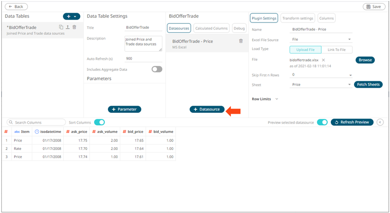The width and height of the screenshot is (390, 213).
Task: Delete the BidOfferTrade - Price datasource
Action: (241, 41)
